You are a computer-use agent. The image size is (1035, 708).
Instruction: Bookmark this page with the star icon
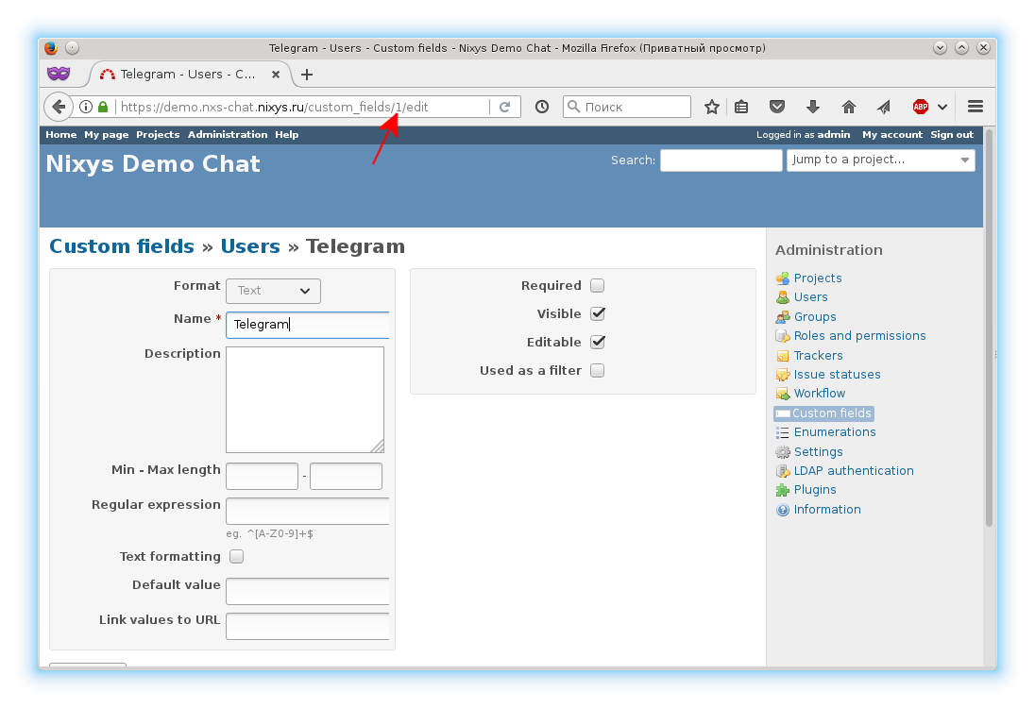(712, 107)
